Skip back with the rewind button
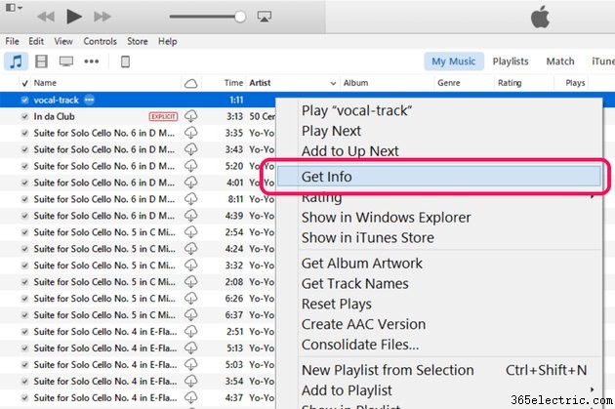 pyautogui.click(x=46, y=17)
